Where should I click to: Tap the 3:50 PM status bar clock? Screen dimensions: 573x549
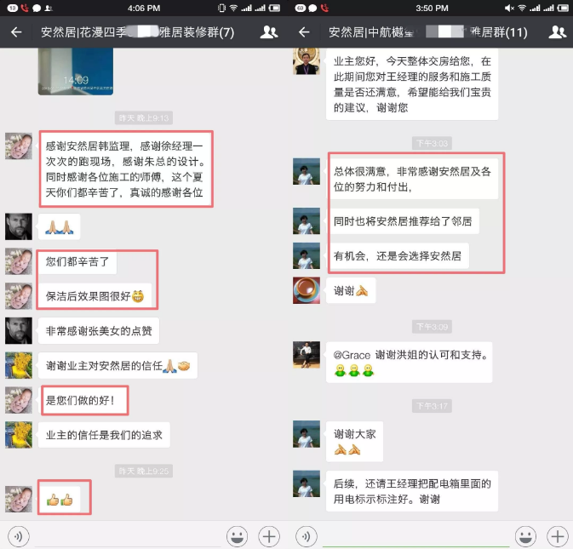click(x=432, y=8)
